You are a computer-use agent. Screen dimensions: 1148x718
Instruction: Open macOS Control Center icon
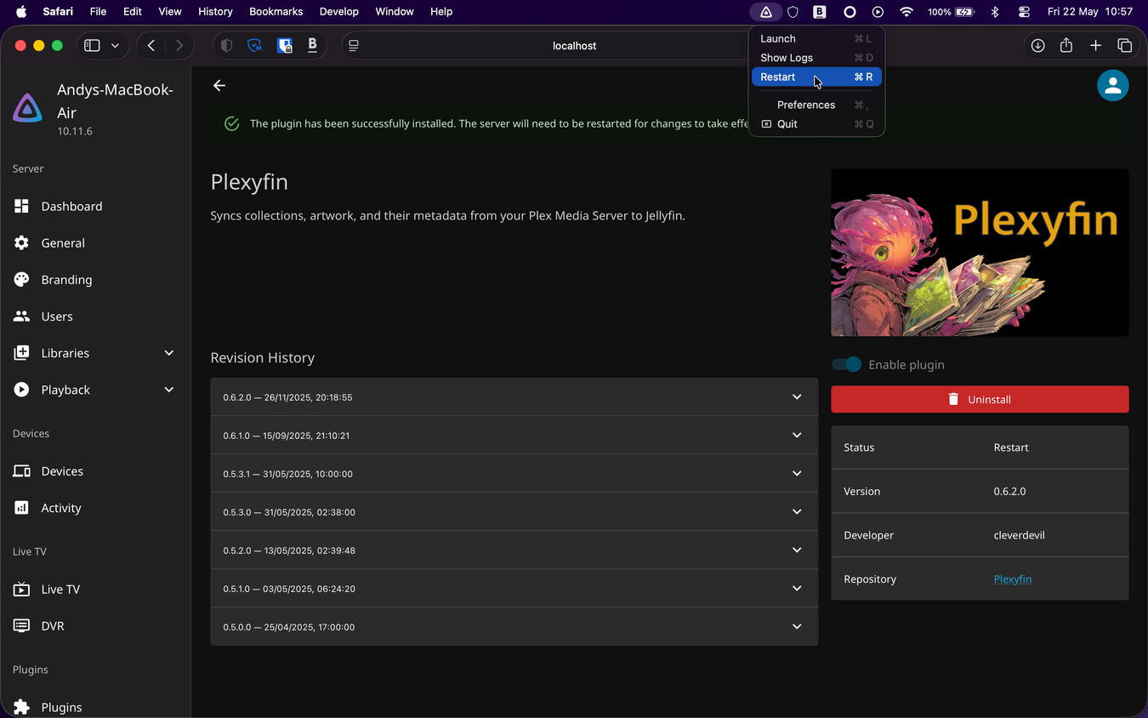[x=1024, y=12]
